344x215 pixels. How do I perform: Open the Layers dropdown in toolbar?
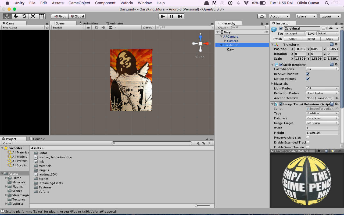click(x=306, y=16)
